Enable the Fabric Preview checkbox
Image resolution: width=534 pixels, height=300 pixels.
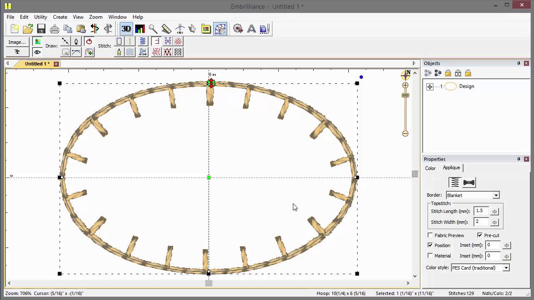point(430,235)
